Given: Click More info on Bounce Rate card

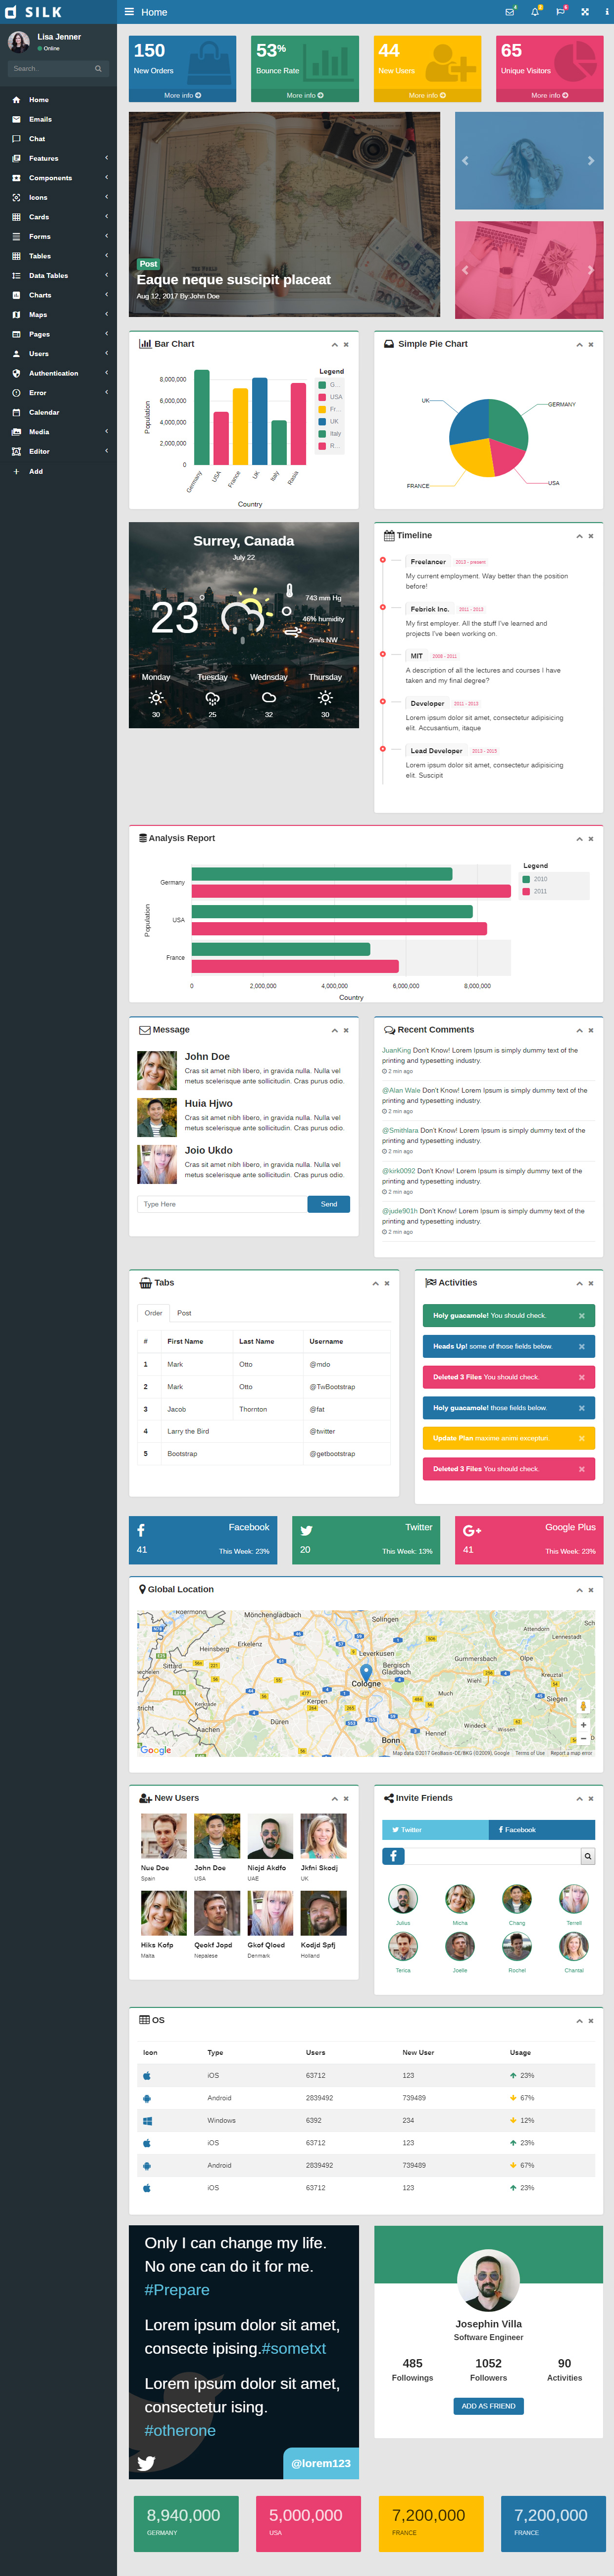Looking at the screenshot, I should click(x=304, y=96).
